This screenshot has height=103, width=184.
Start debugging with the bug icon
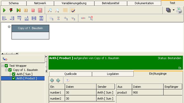[11, 10]
